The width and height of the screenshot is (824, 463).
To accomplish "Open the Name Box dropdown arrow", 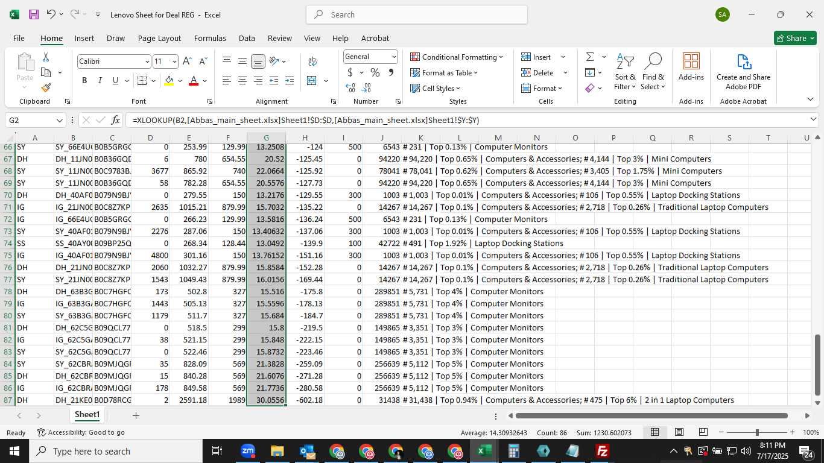I will click(x=59, y=120).
